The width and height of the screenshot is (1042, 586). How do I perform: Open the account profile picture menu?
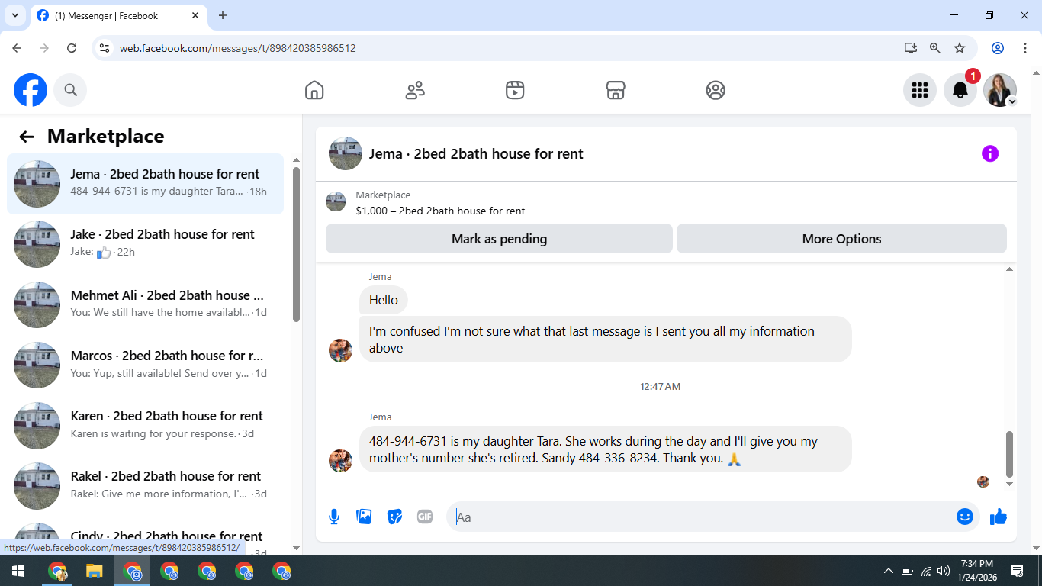[1000, 90]
